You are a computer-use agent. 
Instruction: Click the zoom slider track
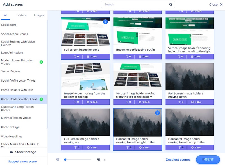78,160
